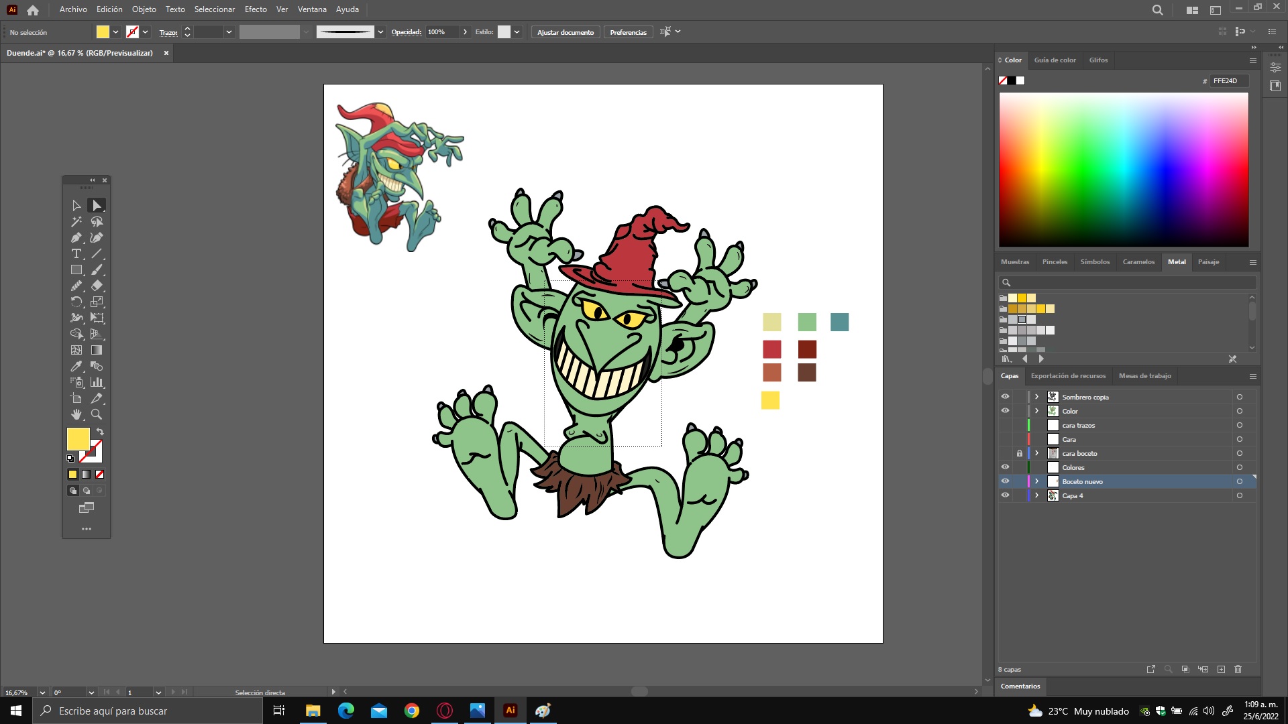Viewport: 1288px width, 724px height.
Task: Open the Archivo menu
Action: coord(73,9)
